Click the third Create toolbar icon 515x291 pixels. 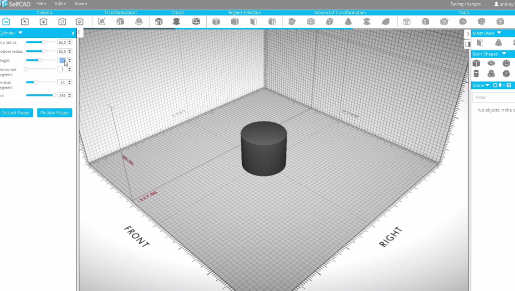pyautogui.click(x=196, y=22)
